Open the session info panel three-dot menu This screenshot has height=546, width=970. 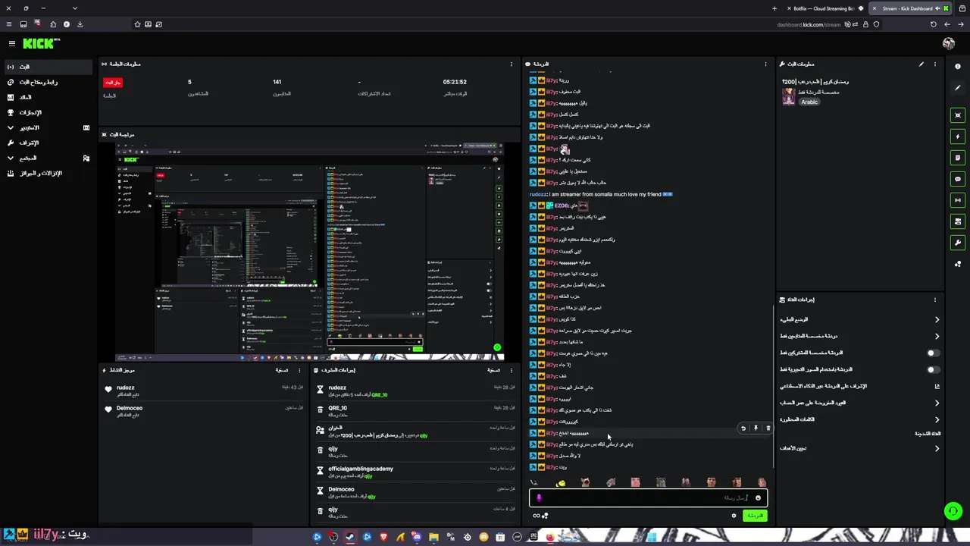512,64
